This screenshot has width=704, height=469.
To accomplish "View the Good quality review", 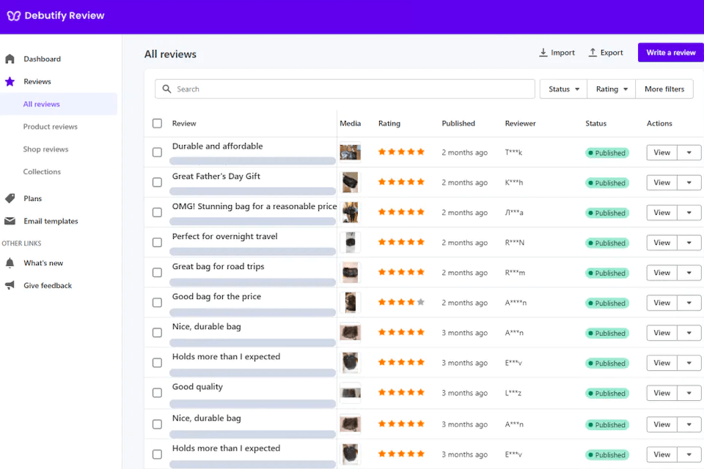I will (661, 393).
